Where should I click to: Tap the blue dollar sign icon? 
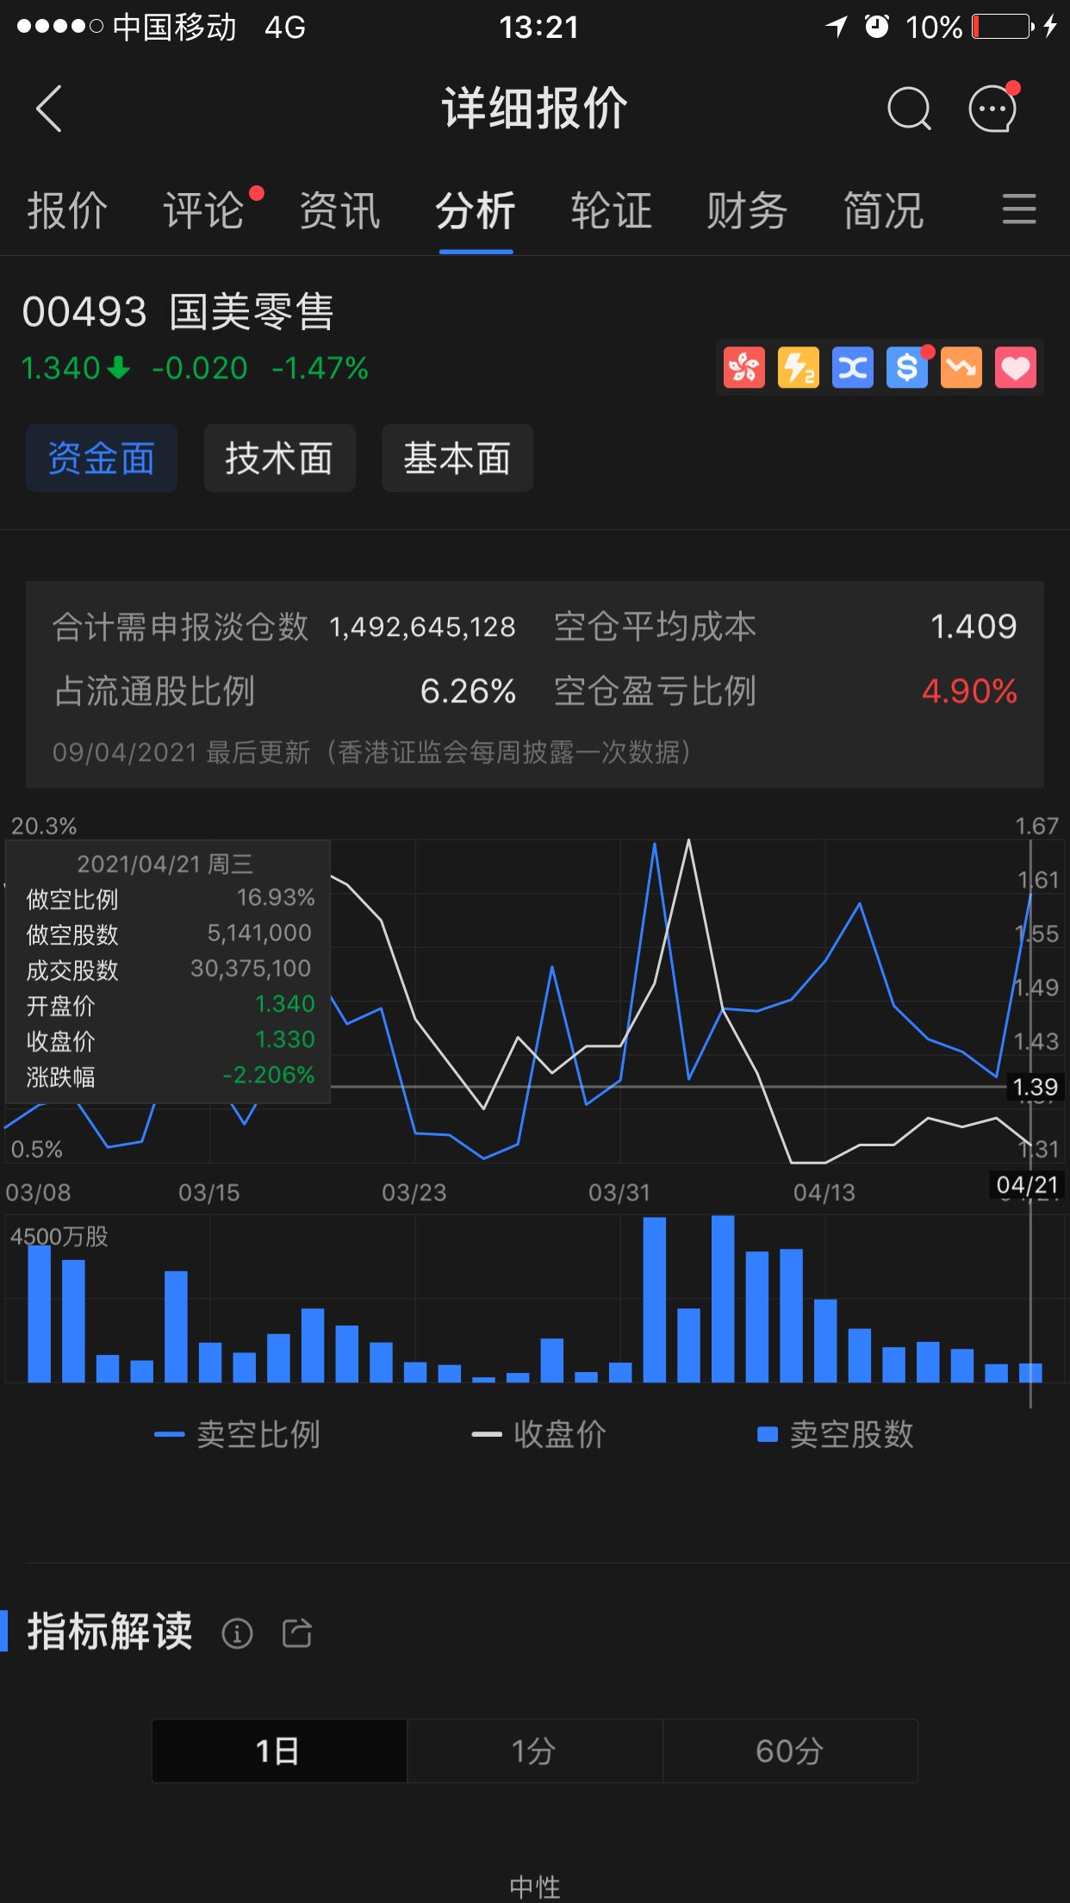coord(907,368)
